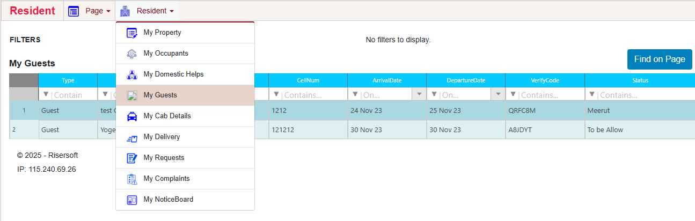695x221 pixels.
Task: Open DepartureDate filter date dropdown arrow
Action: (498, 95)
